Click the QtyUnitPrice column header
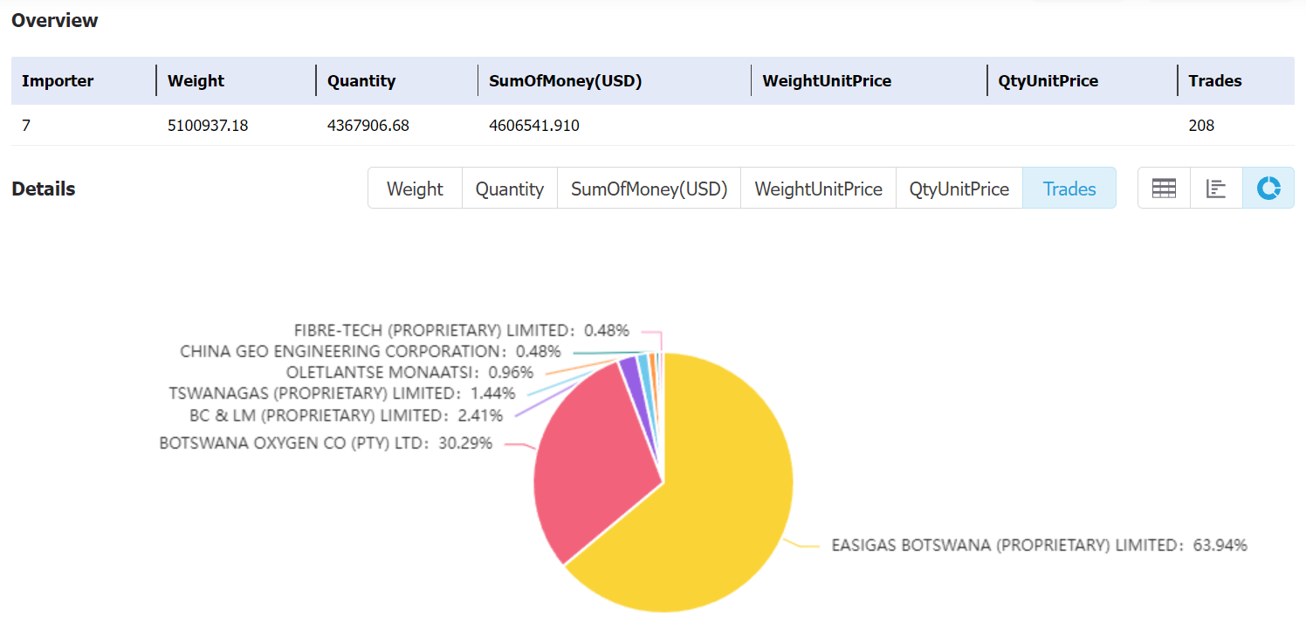The image size is (1306, 625). [1048, 81]
